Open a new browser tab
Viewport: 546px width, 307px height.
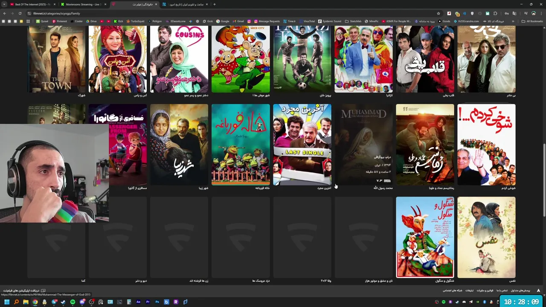215,4
